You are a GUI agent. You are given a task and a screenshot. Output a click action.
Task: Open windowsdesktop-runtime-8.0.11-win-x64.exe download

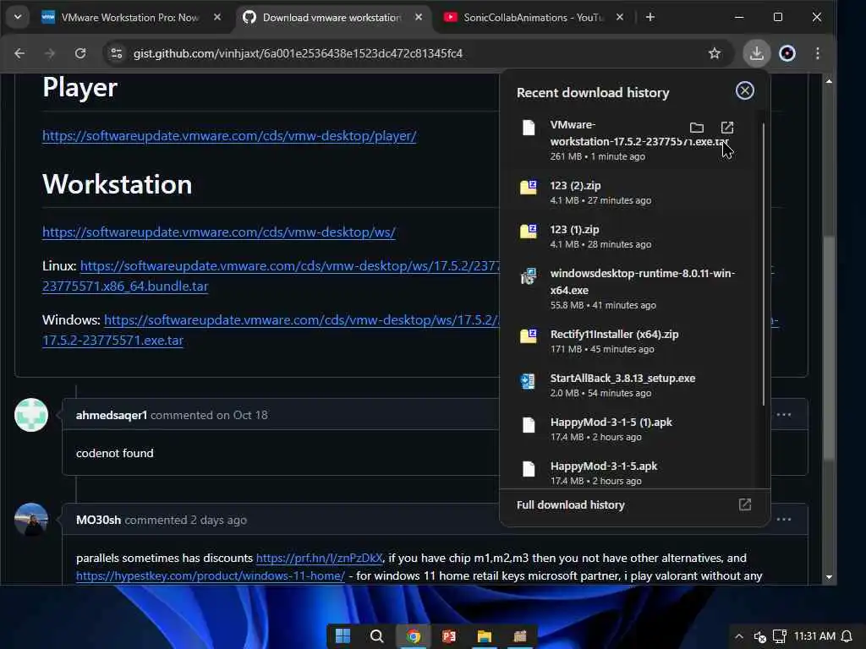point(633,289)
